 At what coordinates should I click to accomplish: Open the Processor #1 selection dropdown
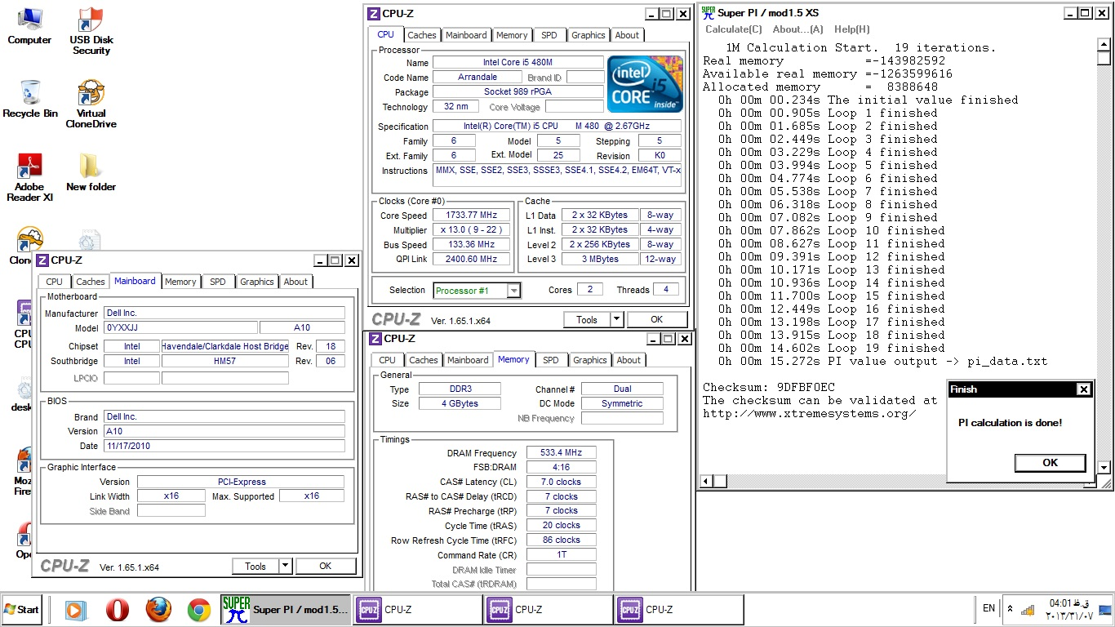coord(513,291)
